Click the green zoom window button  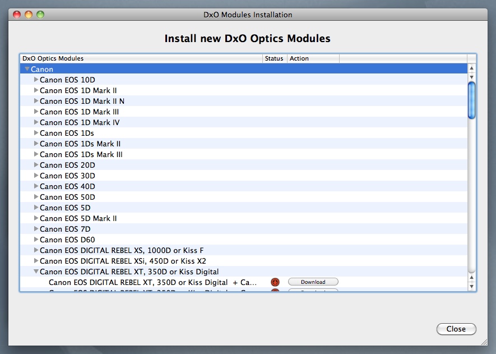click(40, 15)
